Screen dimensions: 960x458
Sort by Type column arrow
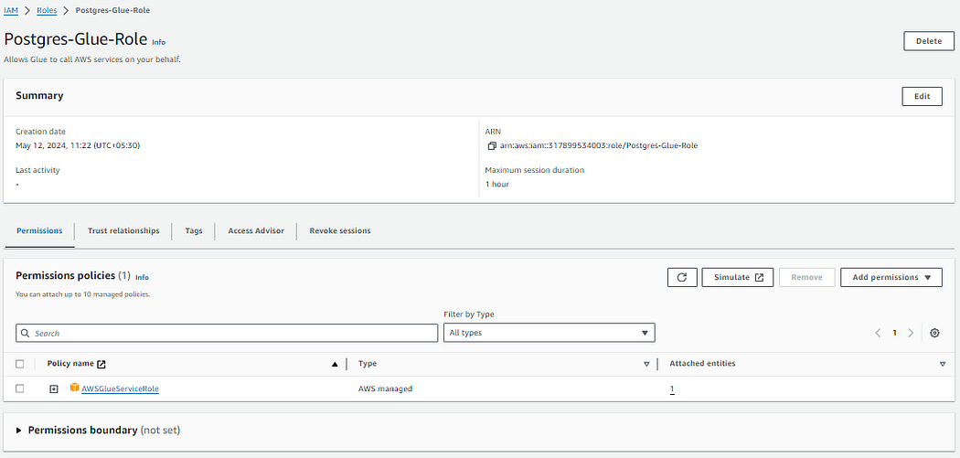point(646,365)
